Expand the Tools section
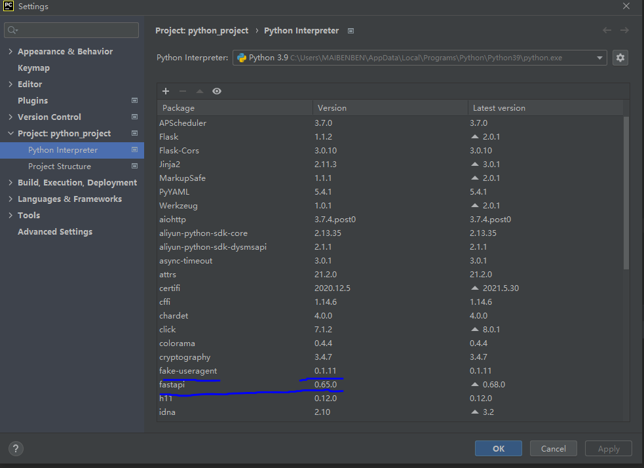The height and width of the screenshot is (468, 644). pos(10,215)
